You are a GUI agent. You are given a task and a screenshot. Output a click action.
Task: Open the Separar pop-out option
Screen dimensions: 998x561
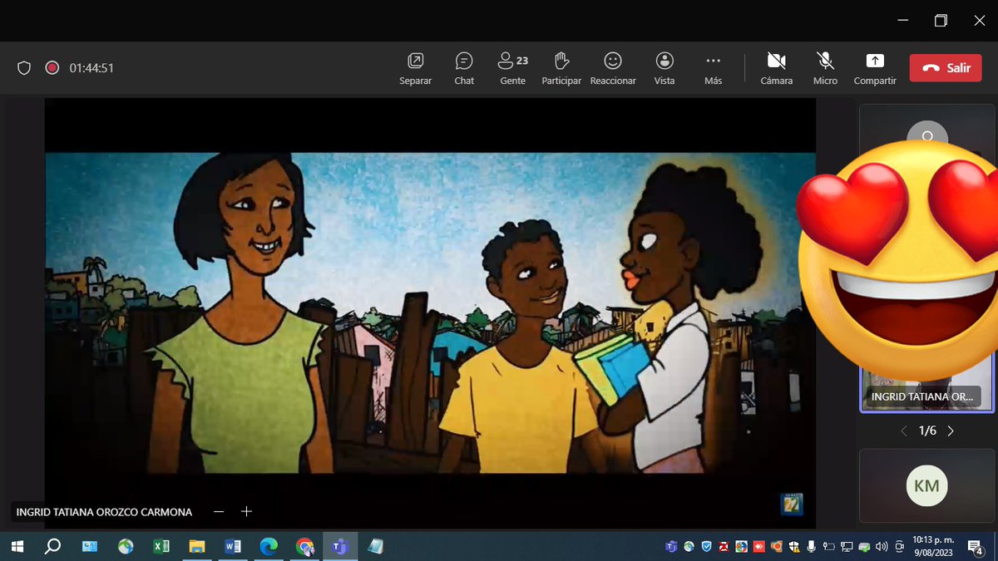point(415,69)
